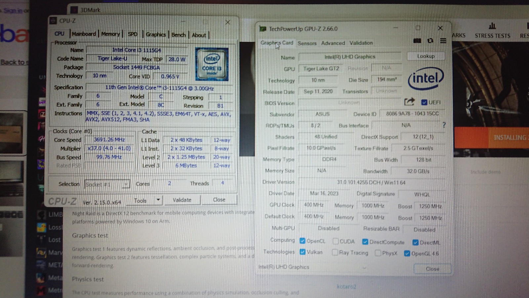This screenshot has width=529, height=298.
Task: Select the duck icon beside Loss entry
Action: (x=41, y=227)
